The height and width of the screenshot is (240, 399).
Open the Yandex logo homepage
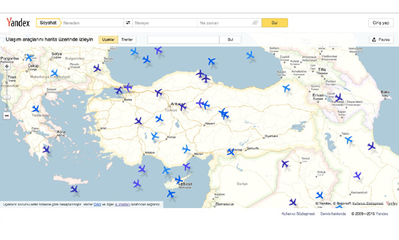click(18, 23)
